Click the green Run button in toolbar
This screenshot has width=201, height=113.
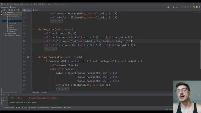tap(182, 7)
